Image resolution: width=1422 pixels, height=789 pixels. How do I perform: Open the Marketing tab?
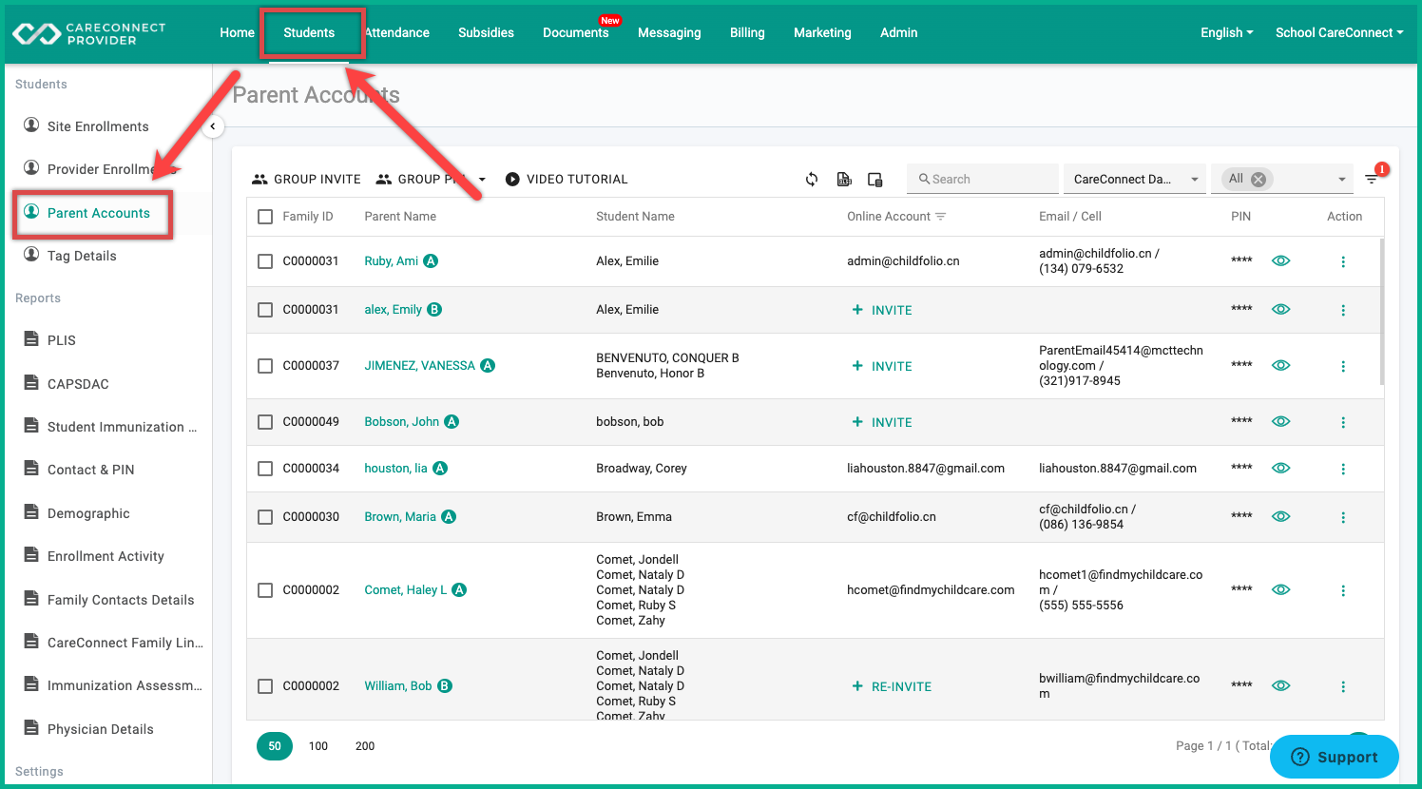pos(822,32)
